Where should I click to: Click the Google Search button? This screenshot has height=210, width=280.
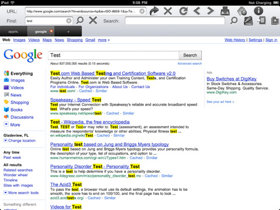coord(190,55)
